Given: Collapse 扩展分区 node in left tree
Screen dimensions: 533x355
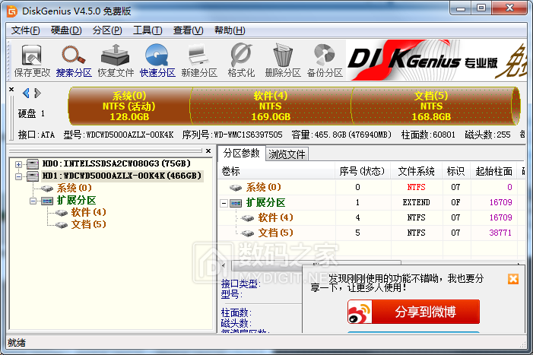Looking at the screenshot, I should pos(33,200).
